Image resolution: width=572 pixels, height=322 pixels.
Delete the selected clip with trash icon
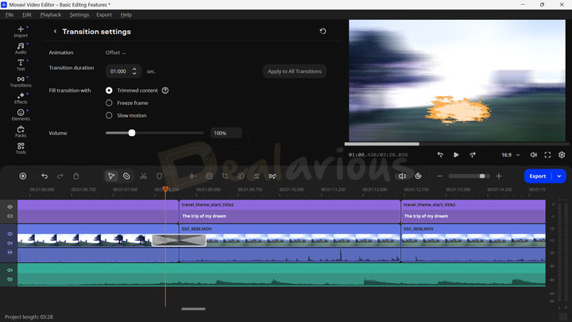point(76,176)
